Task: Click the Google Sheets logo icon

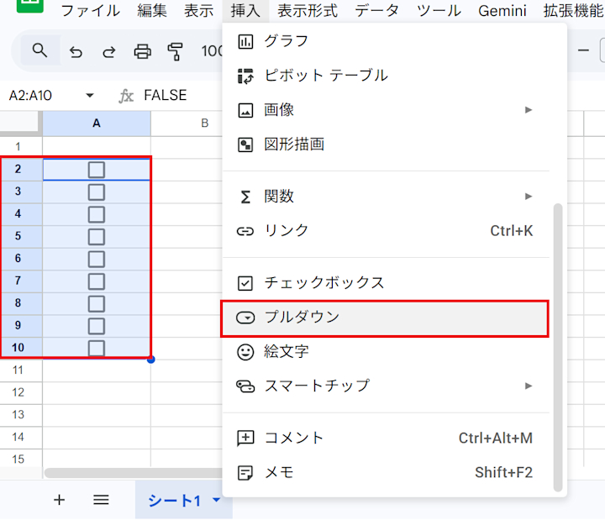Action: tap(30, 5)
